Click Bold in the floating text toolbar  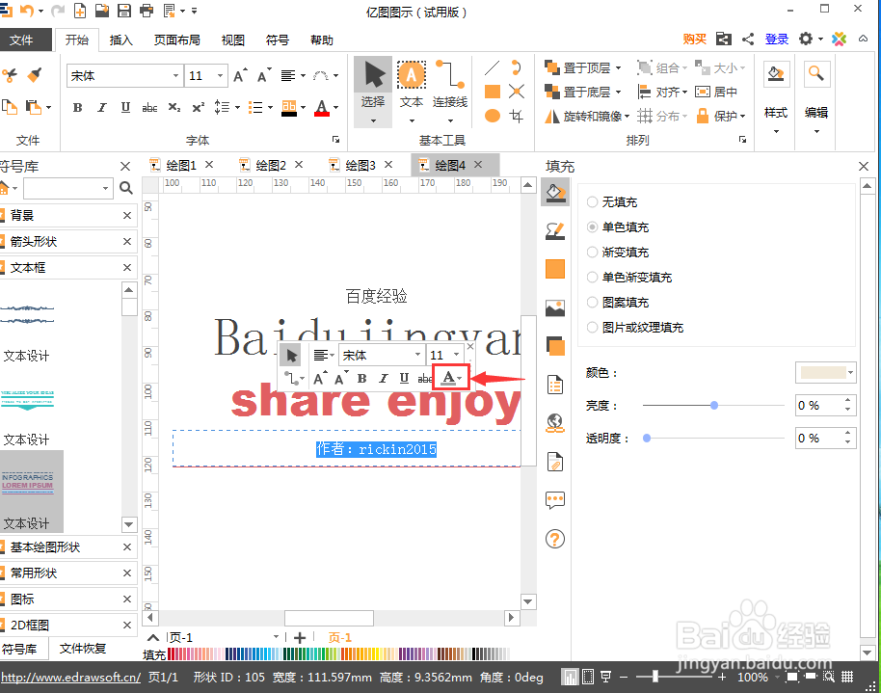pos(361,378)
